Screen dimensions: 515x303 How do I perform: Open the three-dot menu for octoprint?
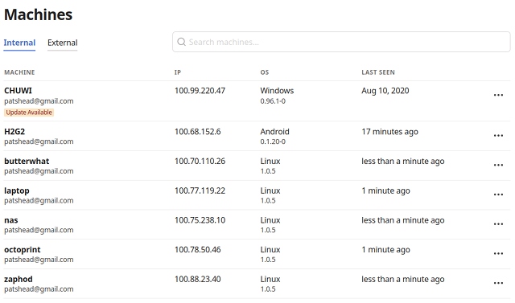click(498, 253)
